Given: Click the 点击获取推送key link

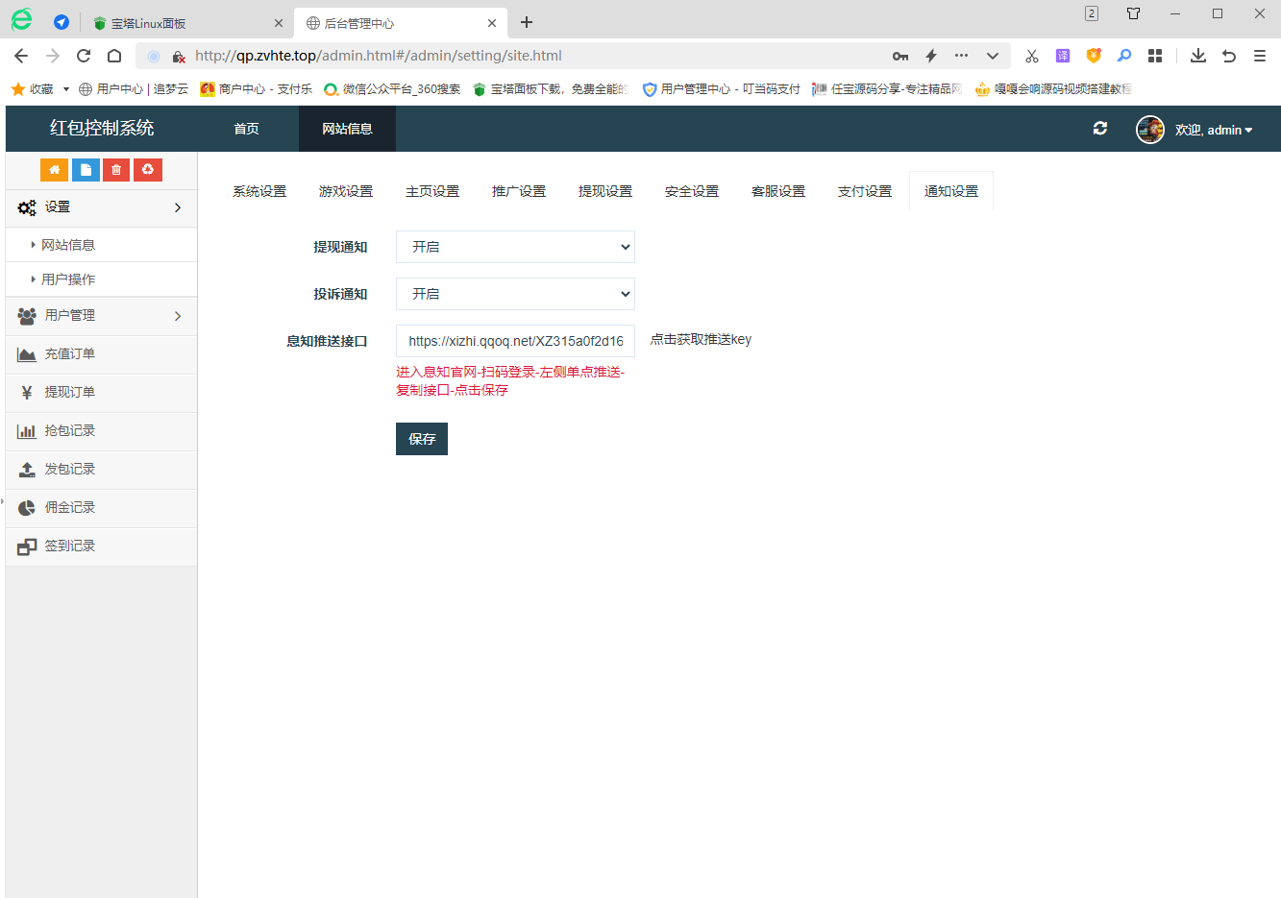Looking at the screenshot, I should [701, 340].
